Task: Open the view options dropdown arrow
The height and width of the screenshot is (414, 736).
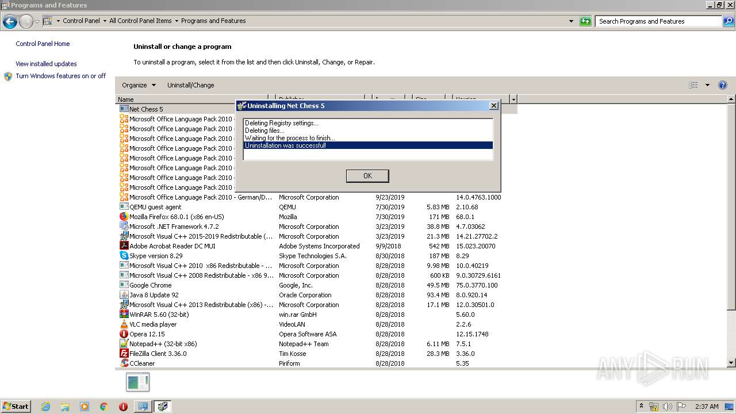Action: [707, 85]
